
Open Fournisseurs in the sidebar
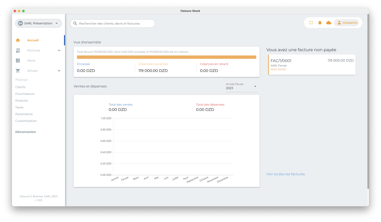coord(25,94)
